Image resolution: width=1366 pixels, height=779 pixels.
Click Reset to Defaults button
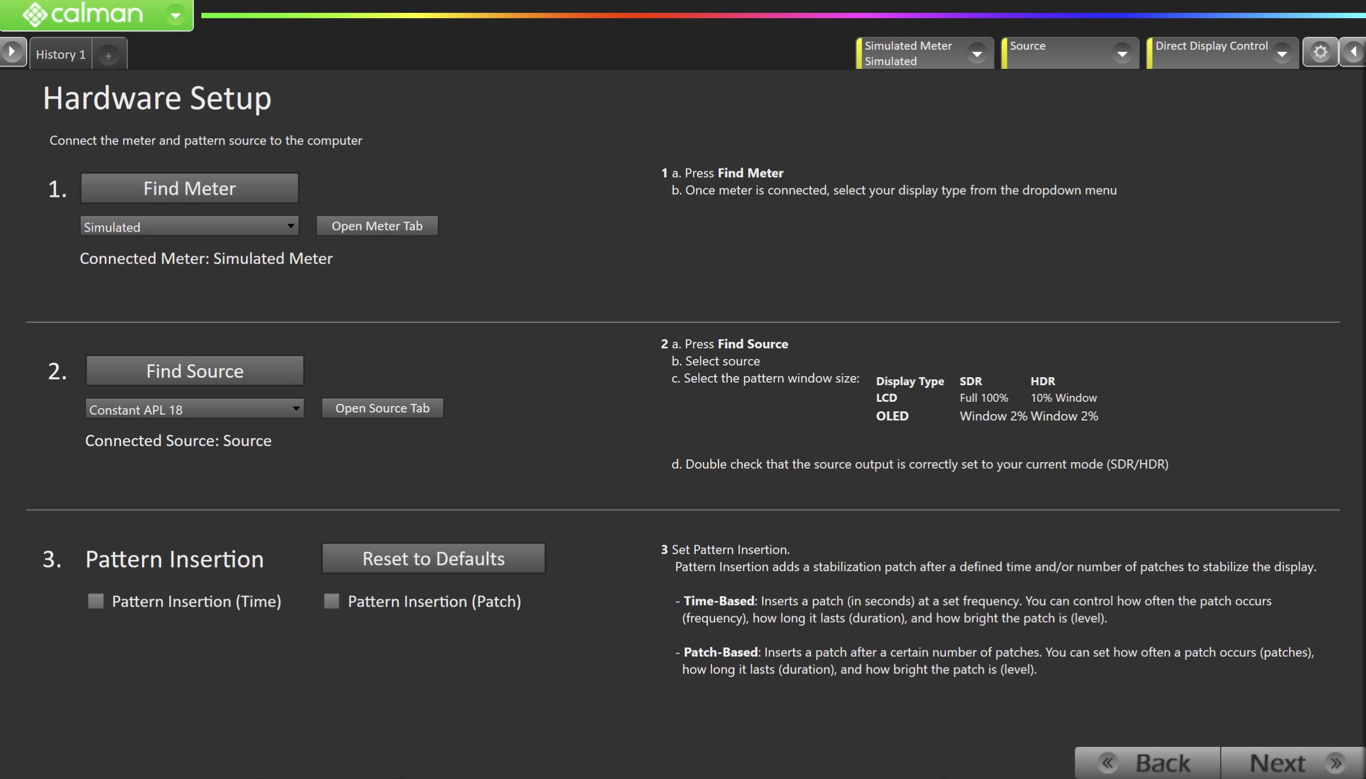(x=433, y=559)
